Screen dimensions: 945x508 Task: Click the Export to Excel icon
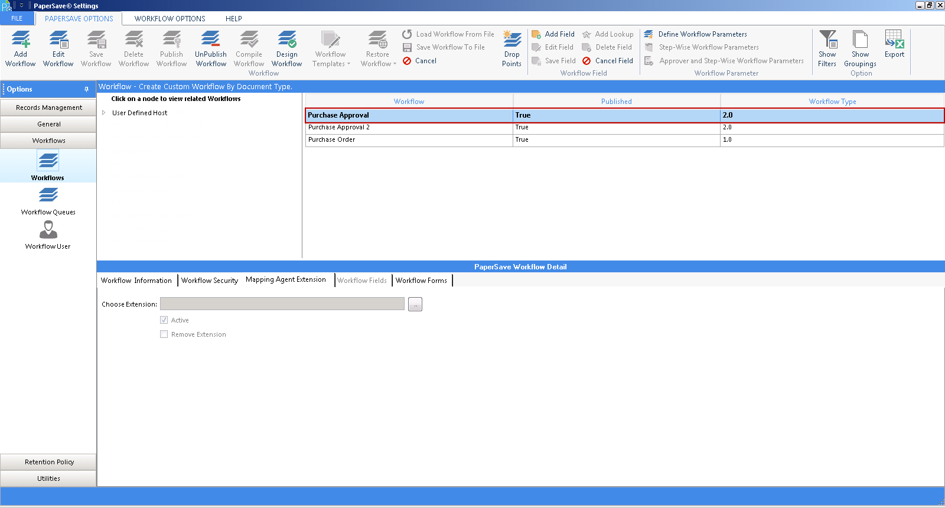pos(895,44)
